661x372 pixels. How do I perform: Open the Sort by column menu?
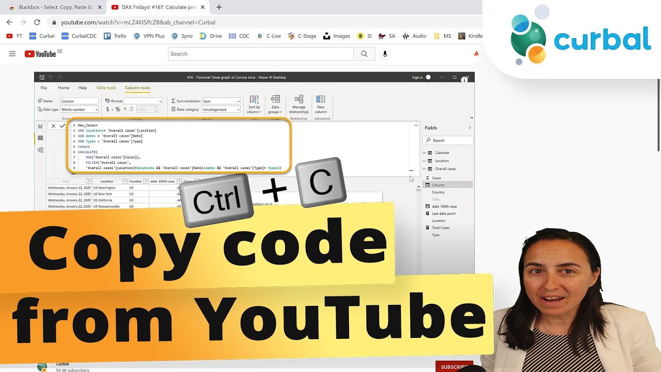[254, 104]
